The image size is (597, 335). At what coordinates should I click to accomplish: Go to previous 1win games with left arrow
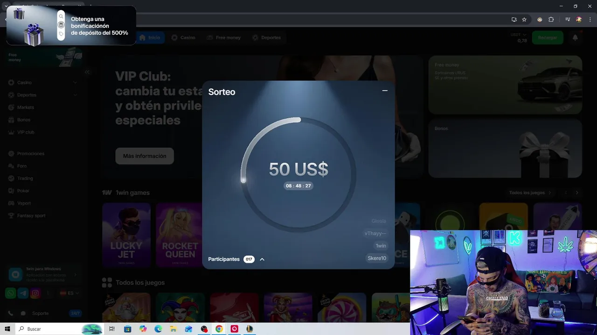pos(566,193)
